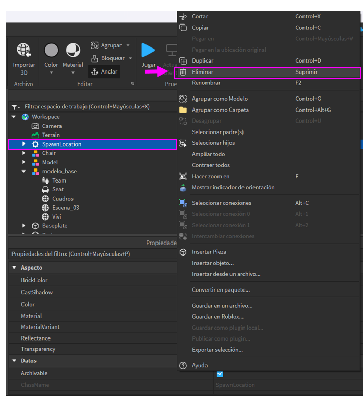Choose Renombrar from context menu
This screenshot has width=364, height=400.
[269, 83]
